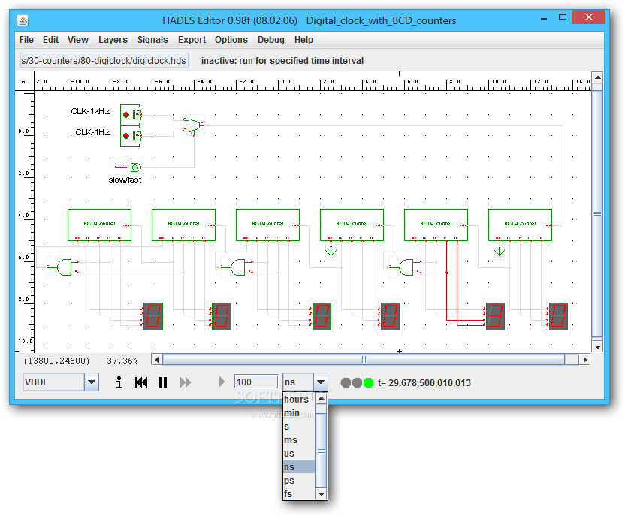Image resolution: width=625 pixels, height=516 pixels.
Task: Open the Debug menu
Action: click(x=271, y=40)
